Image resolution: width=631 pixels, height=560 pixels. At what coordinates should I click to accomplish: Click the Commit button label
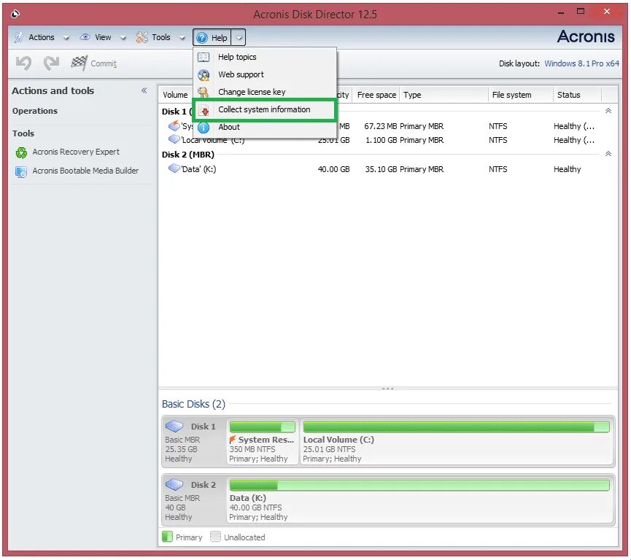(104, 63)
